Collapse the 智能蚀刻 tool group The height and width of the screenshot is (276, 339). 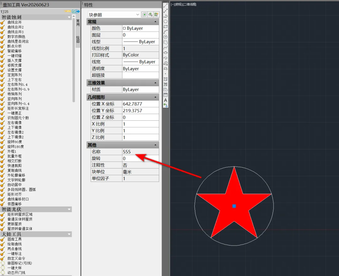pos(69,17)
